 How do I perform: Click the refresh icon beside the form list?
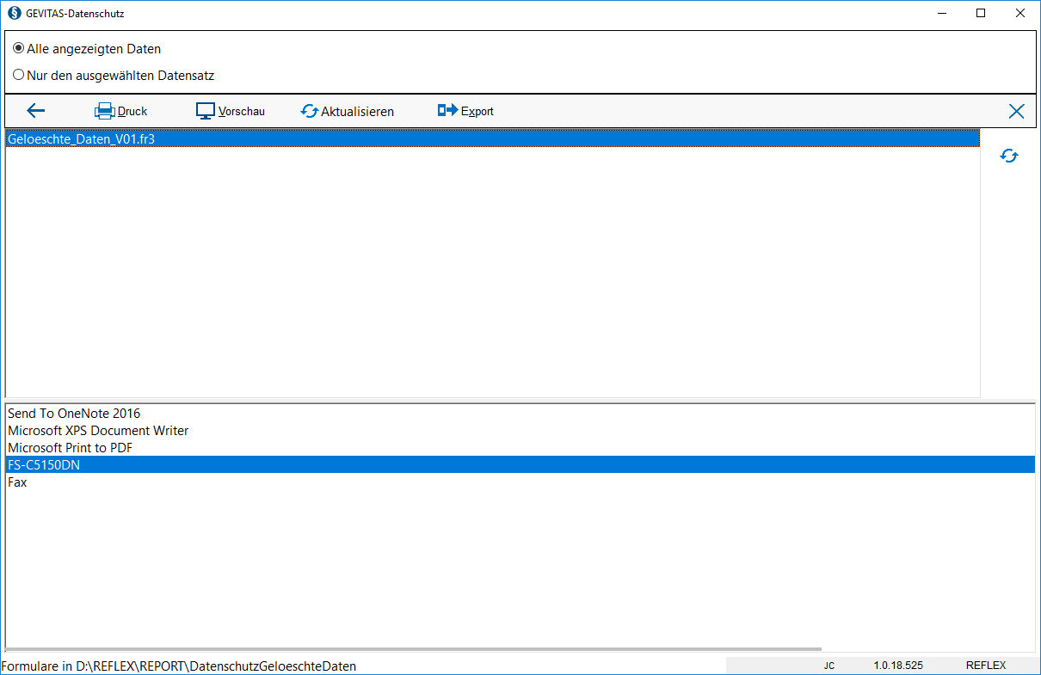(x=1009, y=156)
